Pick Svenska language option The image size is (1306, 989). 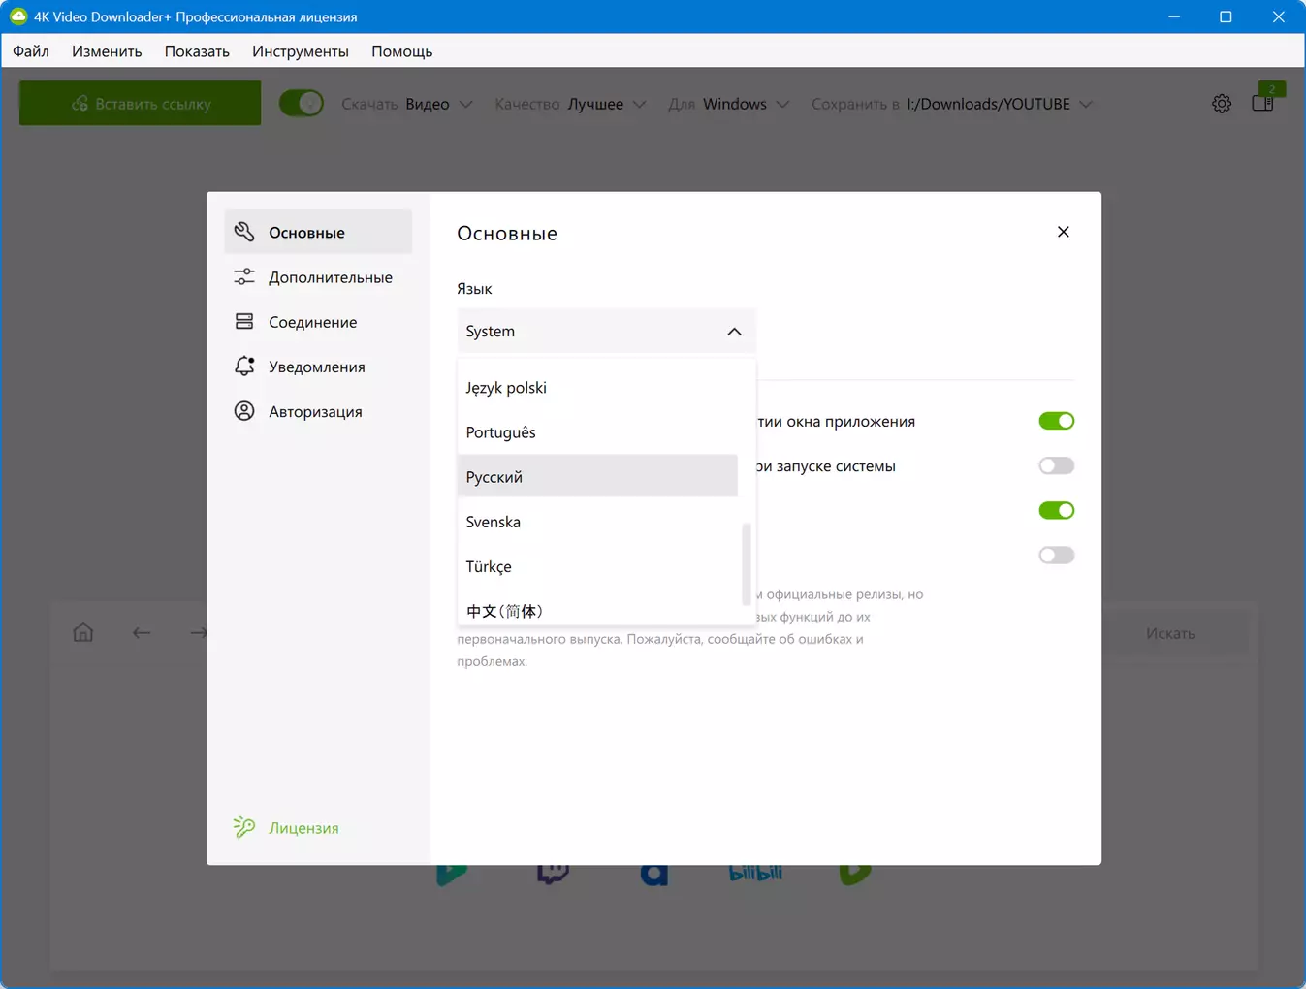(597, 522)
